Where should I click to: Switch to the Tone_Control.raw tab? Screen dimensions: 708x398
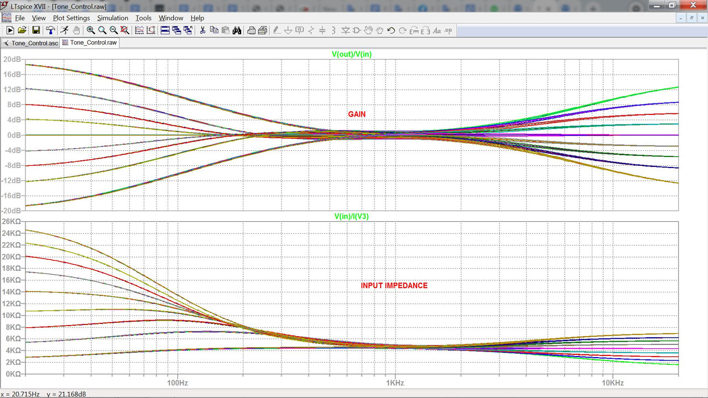(89, 43)
